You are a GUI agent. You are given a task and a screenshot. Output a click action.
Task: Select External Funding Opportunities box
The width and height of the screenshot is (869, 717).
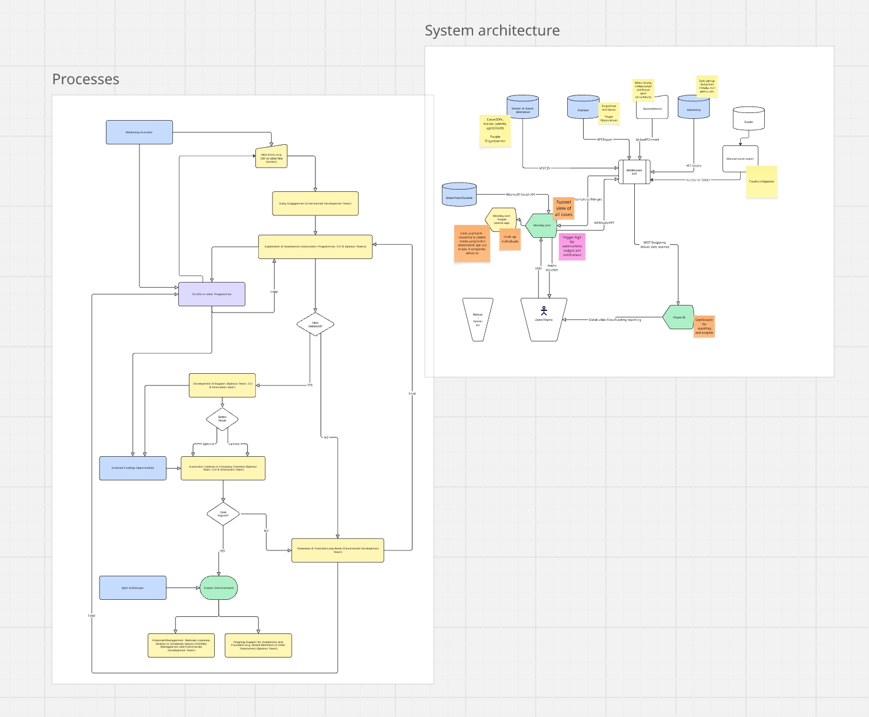(133, 468)
